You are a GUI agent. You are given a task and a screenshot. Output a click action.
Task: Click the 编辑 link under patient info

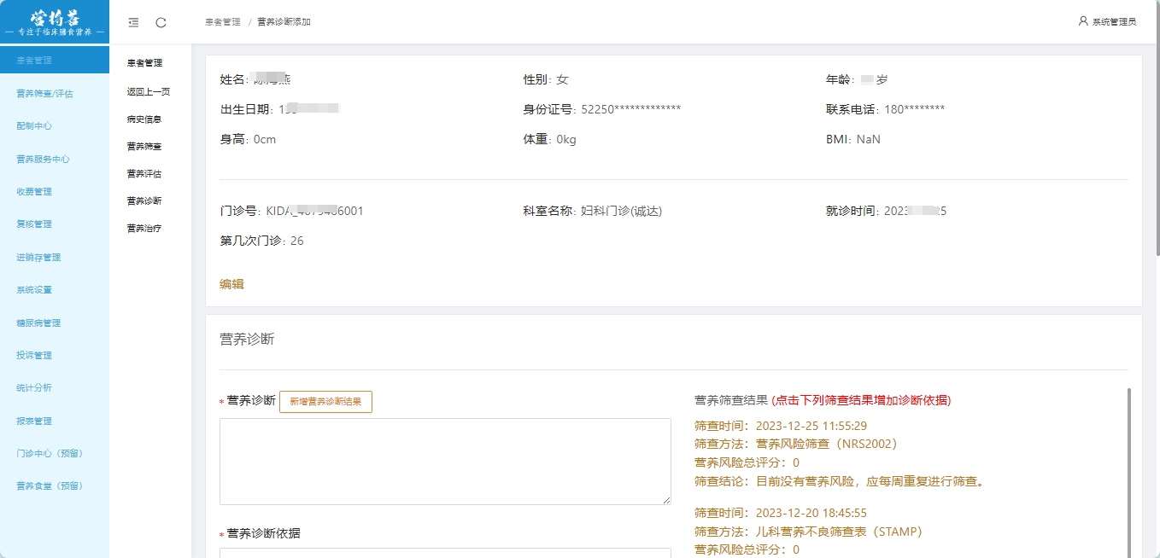tap(231, 284)
